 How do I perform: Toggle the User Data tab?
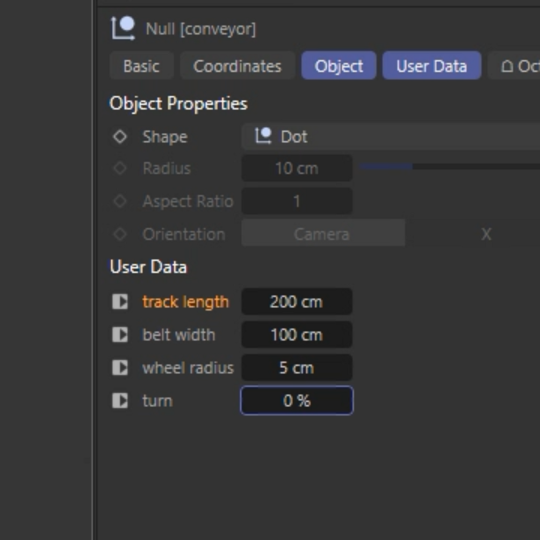[x=431, y=66]
